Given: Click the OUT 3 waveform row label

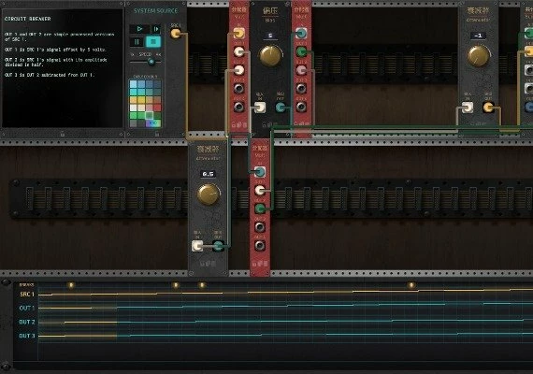Looking at the screenshot, I should point(27,336).
